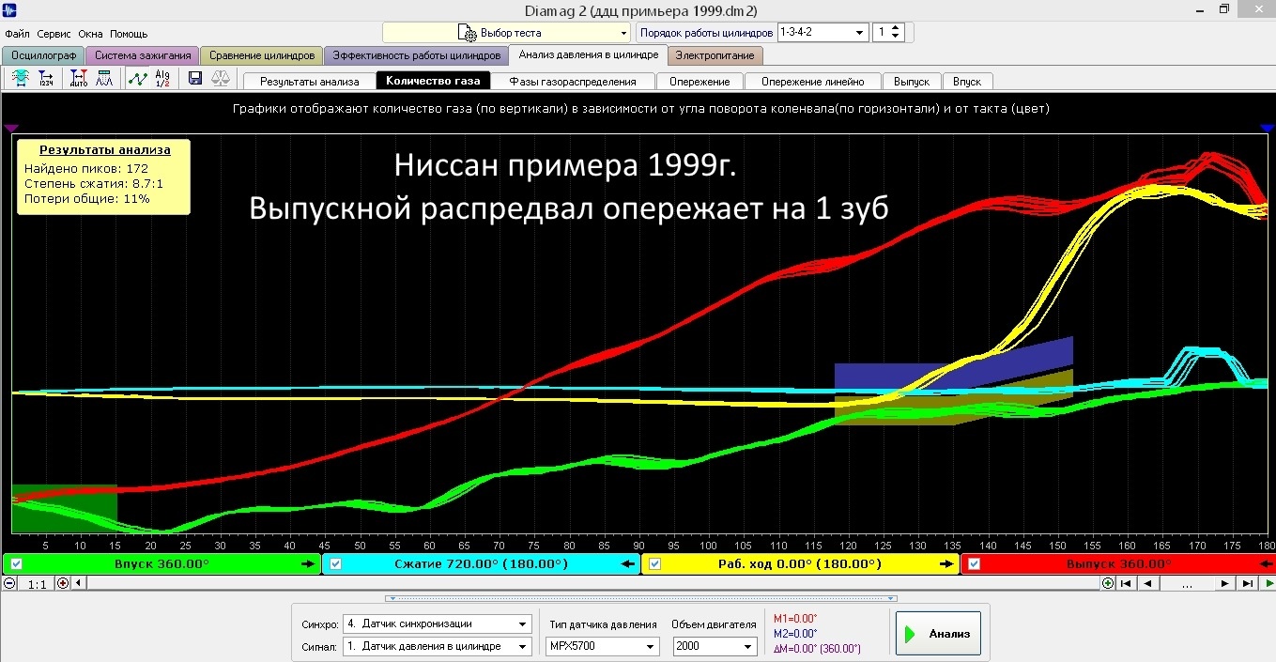Click the Потери общие: 11% text
The width and height of the screenshot is (1276, 662).
(87, 199)
